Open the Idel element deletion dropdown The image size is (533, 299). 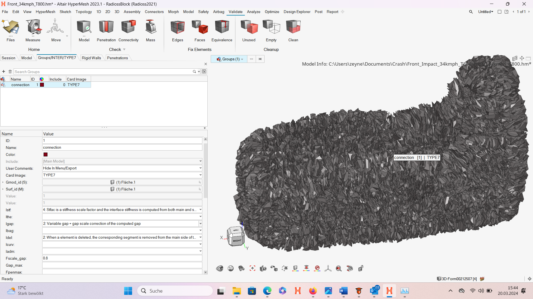point(200,238)
